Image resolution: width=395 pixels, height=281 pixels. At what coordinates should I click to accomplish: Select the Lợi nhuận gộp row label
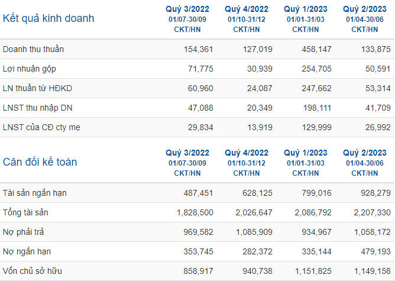pos(30,69)
